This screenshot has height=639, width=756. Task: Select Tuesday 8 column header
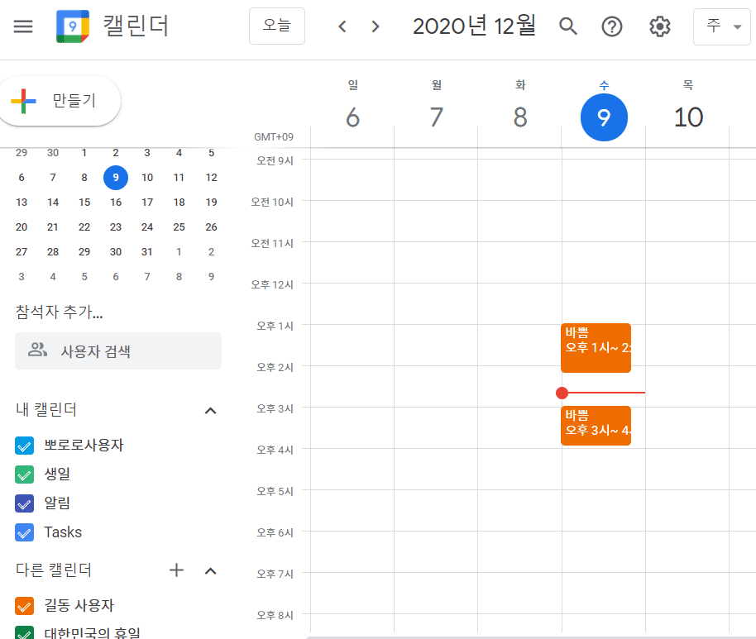click(x=520, y=117)
